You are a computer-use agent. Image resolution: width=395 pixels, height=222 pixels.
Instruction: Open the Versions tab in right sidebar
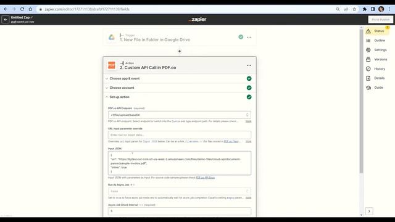(377, 59)
